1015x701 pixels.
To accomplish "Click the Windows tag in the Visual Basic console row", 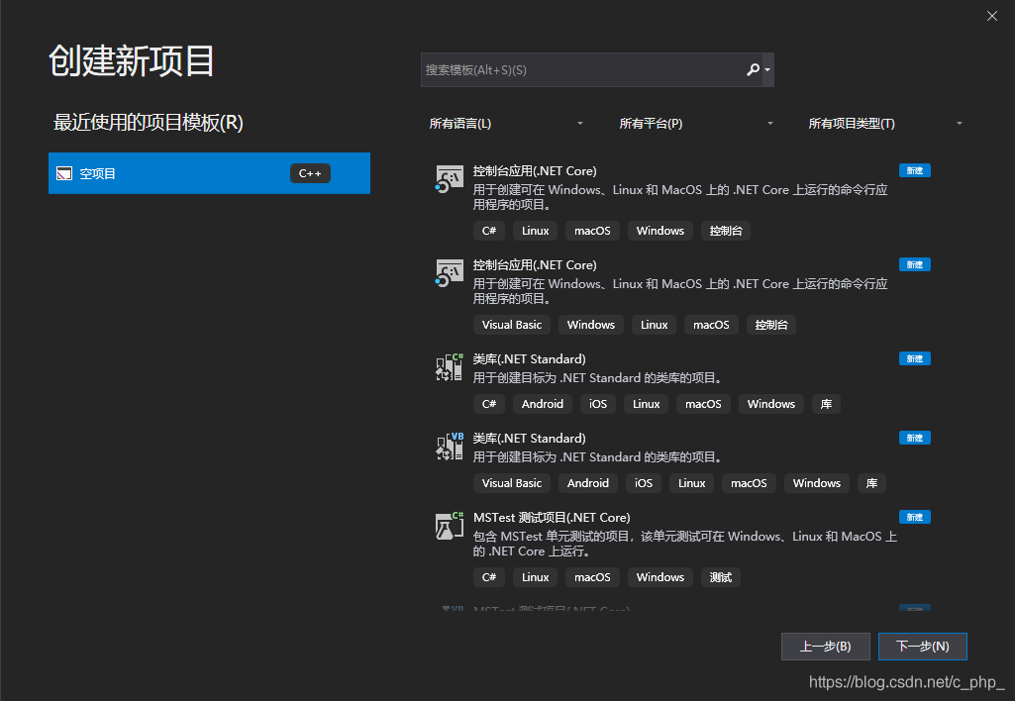I will [x=591, y=325].
